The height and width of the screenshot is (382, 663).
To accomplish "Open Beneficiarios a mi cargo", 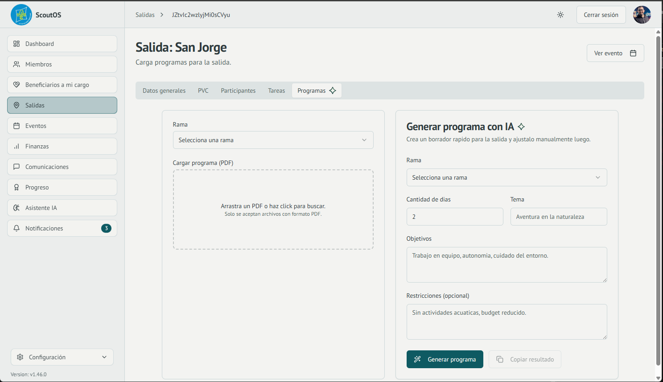I will click(62, 85).
